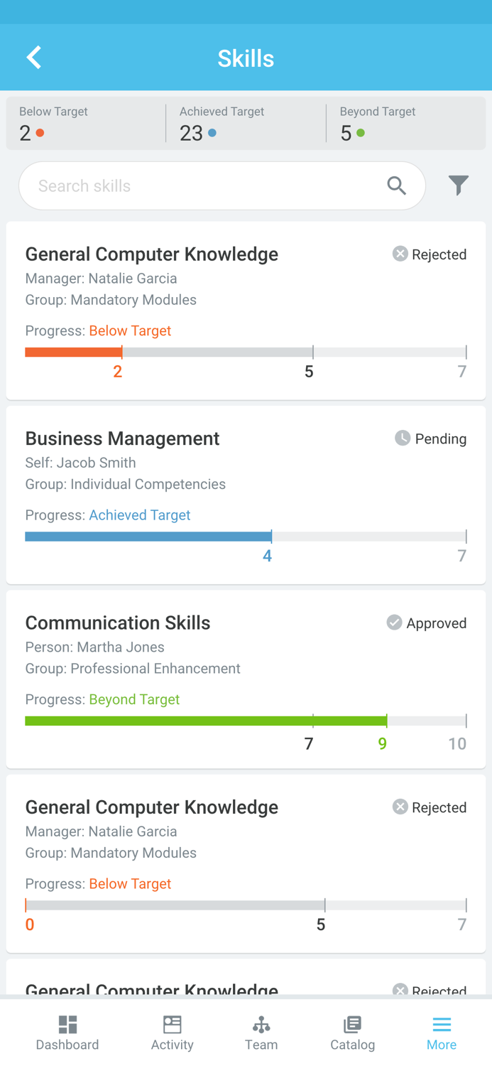Open the Business Management skill title
Screen dimensions: 492x1066
tap(122, 438)
